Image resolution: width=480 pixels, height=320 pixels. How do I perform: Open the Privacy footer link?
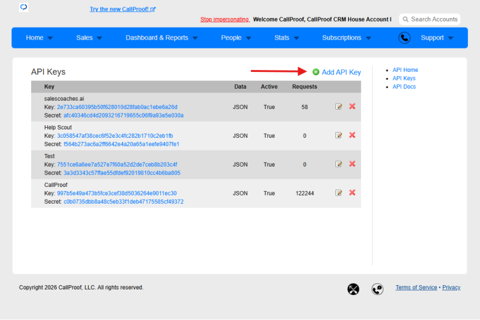pyautogui.click(x=451, y=287)
